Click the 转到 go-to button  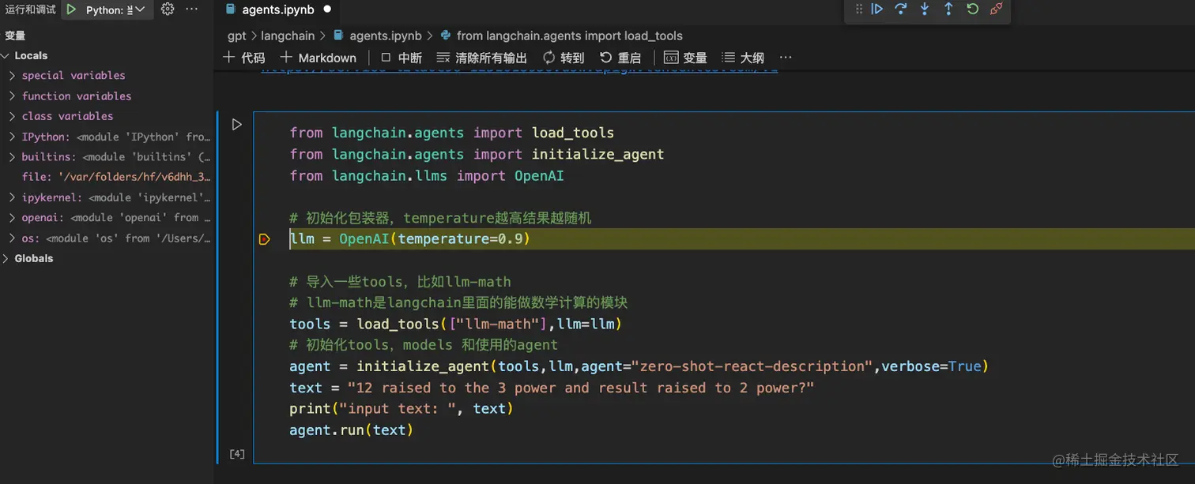[564, 58]
